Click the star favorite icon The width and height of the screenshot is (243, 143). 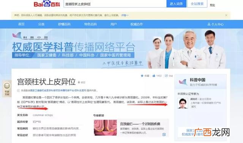click(x=142, y=76)
